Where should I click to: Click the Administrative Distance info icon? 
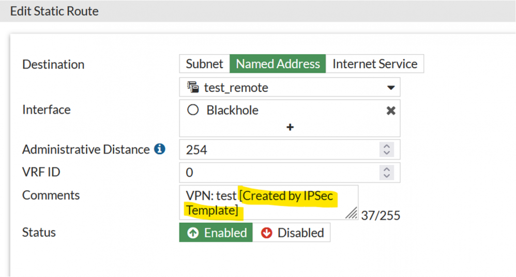coord(160,149)
